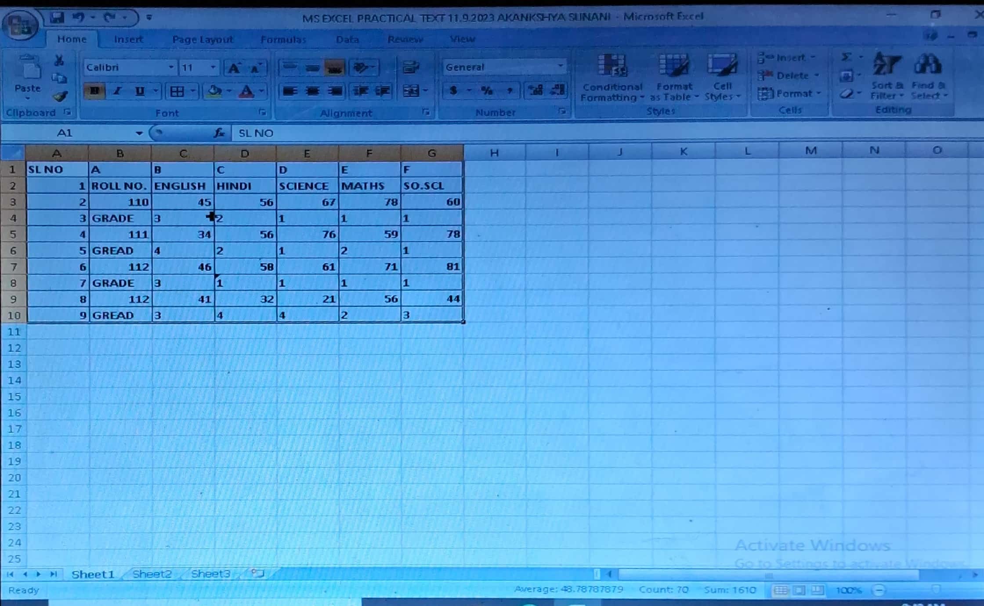
Task: Click the Insert Function fx icon
Action: (x=219, y=133)
